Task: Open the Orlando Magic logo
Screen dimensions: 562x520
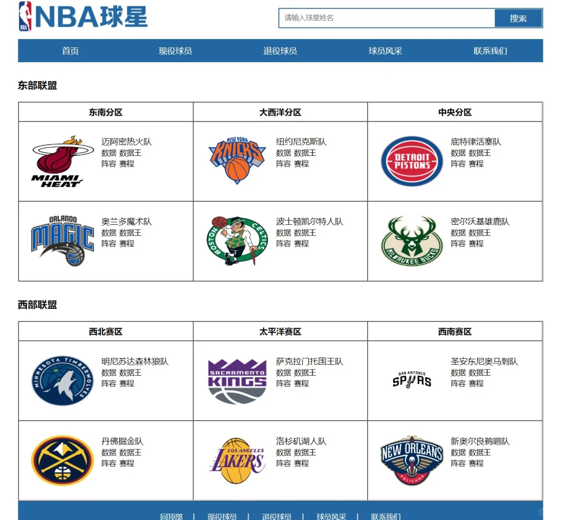Action: pyautogui.click(x=62, y=241)
